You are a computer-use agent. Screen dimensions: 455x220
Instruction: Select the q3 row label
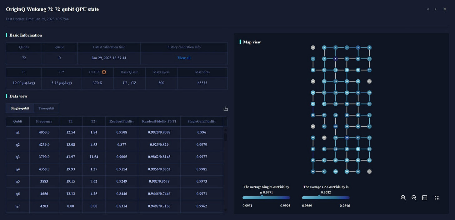[18, 157]
